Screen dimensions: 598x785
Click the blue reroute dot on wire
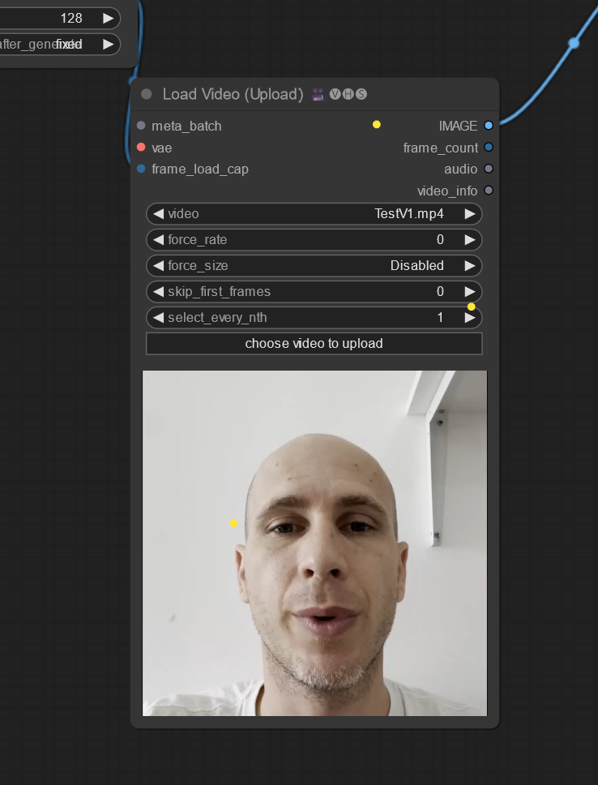[574, 44]
